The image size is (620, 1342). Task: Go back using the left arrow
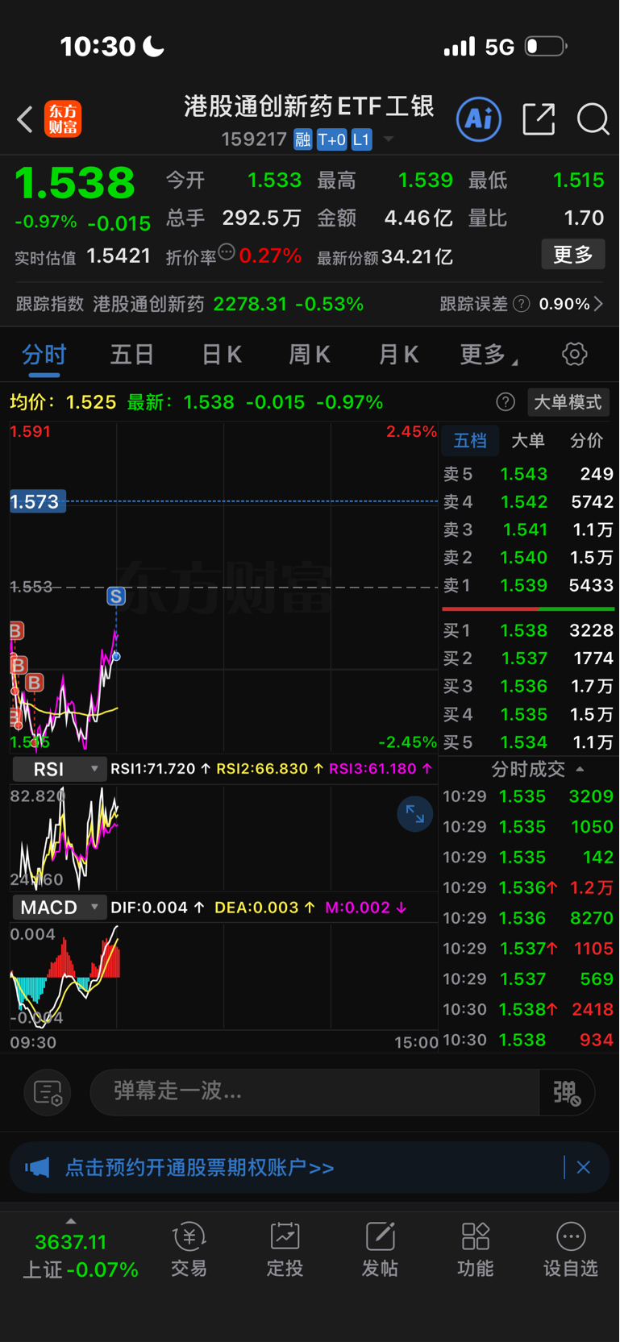click(25, 120)
